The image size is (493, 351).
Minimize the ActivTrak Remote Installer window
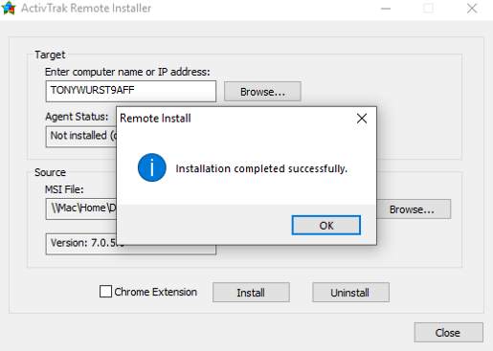pyautogui.click(x=386, y=9)
